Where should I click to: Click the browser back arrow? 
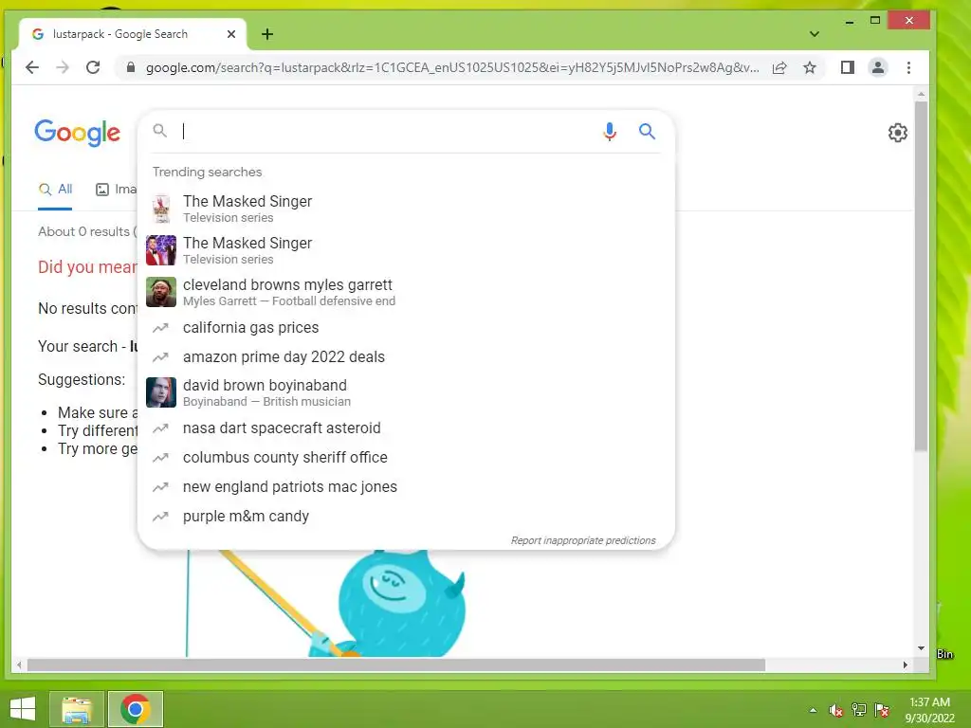(x=32, y=67)
